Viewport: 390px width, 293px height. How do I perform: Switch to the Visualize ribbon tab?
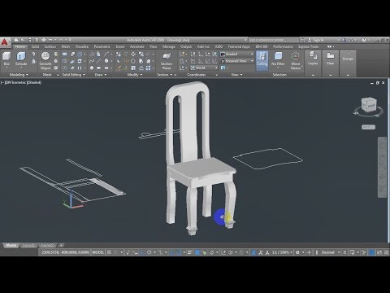82,46
